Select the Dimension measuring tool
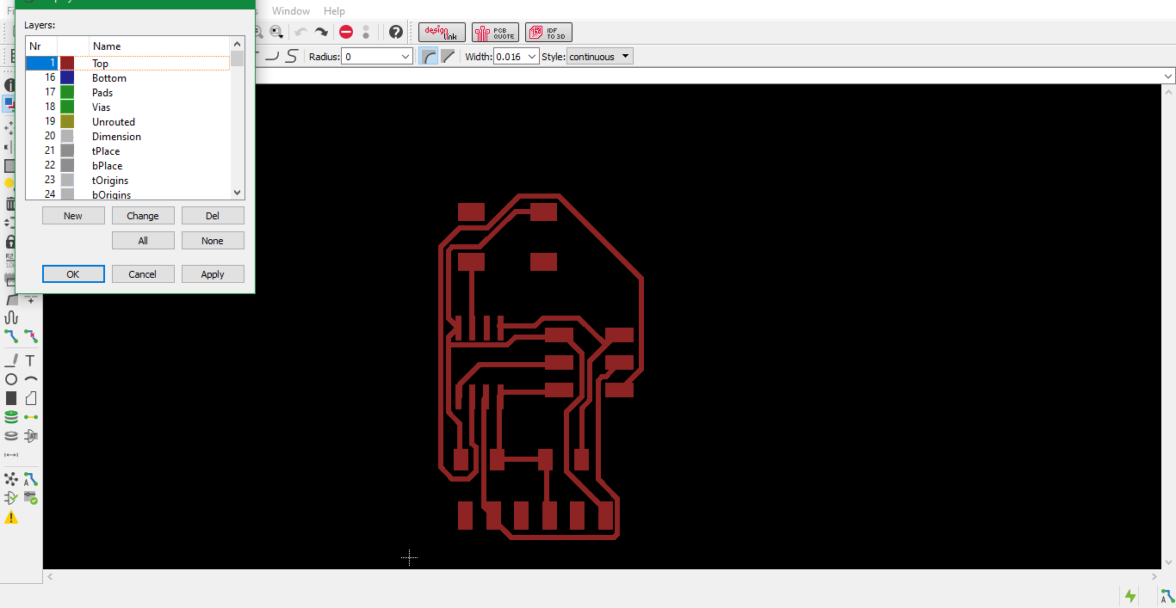The height and width of the screenshot is (608, 1176). [x=11, y=455]
